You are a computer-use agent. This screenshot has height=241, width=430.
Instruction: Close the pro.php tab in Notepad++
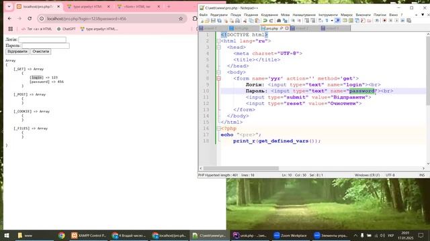[287, 28]
